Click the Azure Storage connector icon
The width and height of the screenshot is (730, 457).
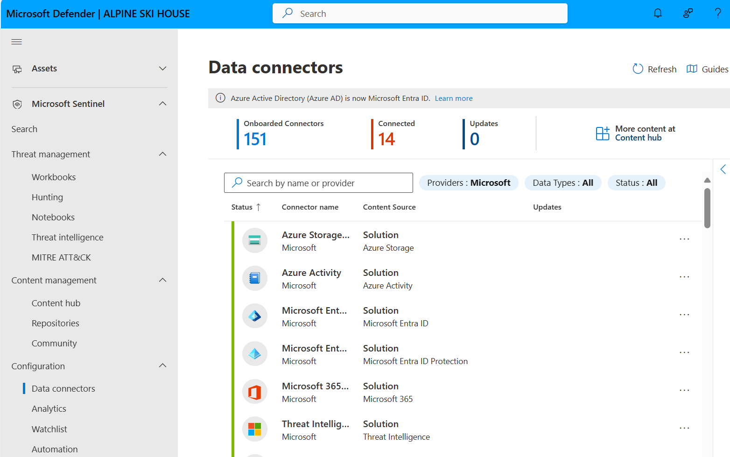tap(255, 240)
